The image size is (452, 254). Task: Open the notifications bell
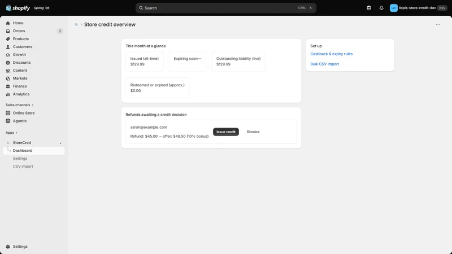[x=381, y=8]
